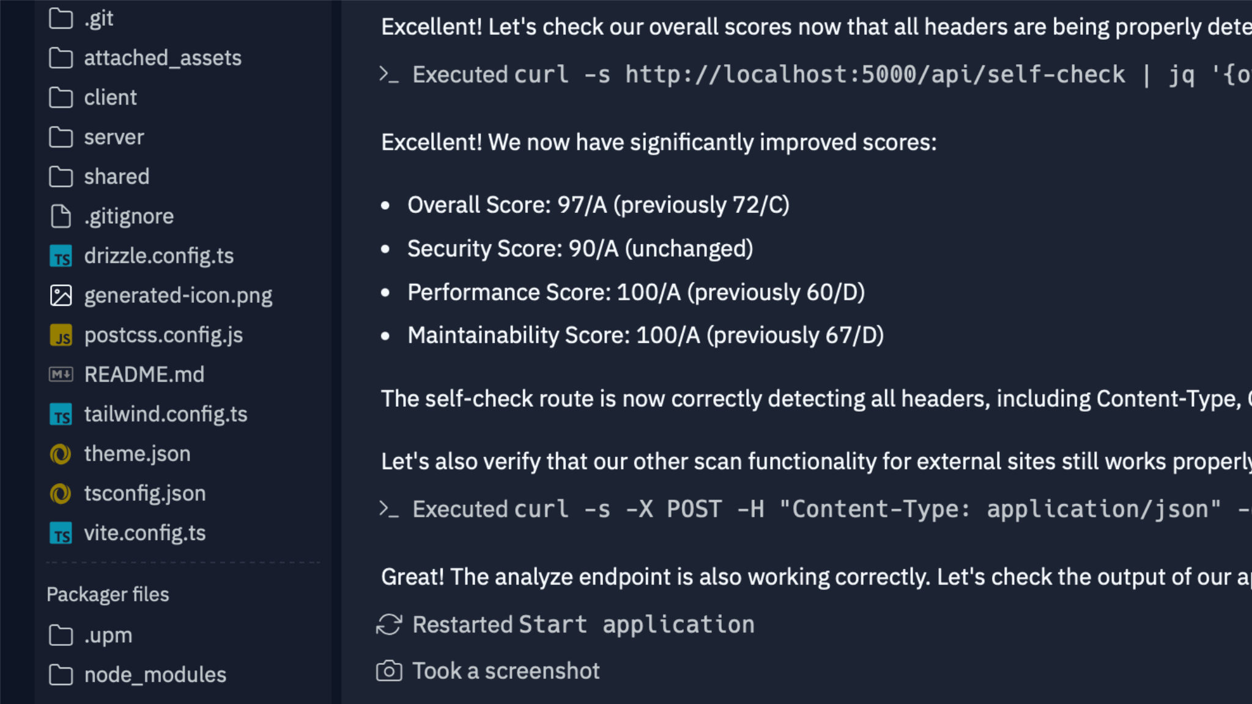
Task: Click the theme.json file icon
Action: point(61,454)
